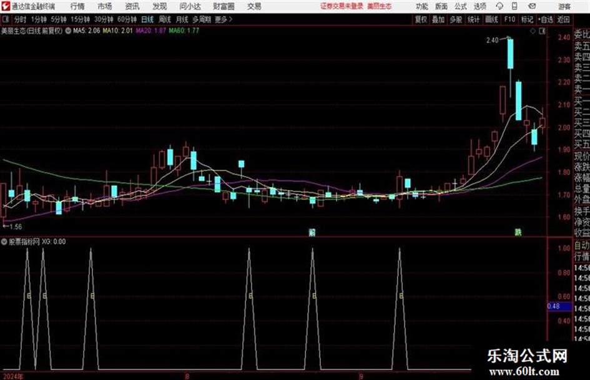Select the 周线 weekly chart tab

(x=165, y=19)
